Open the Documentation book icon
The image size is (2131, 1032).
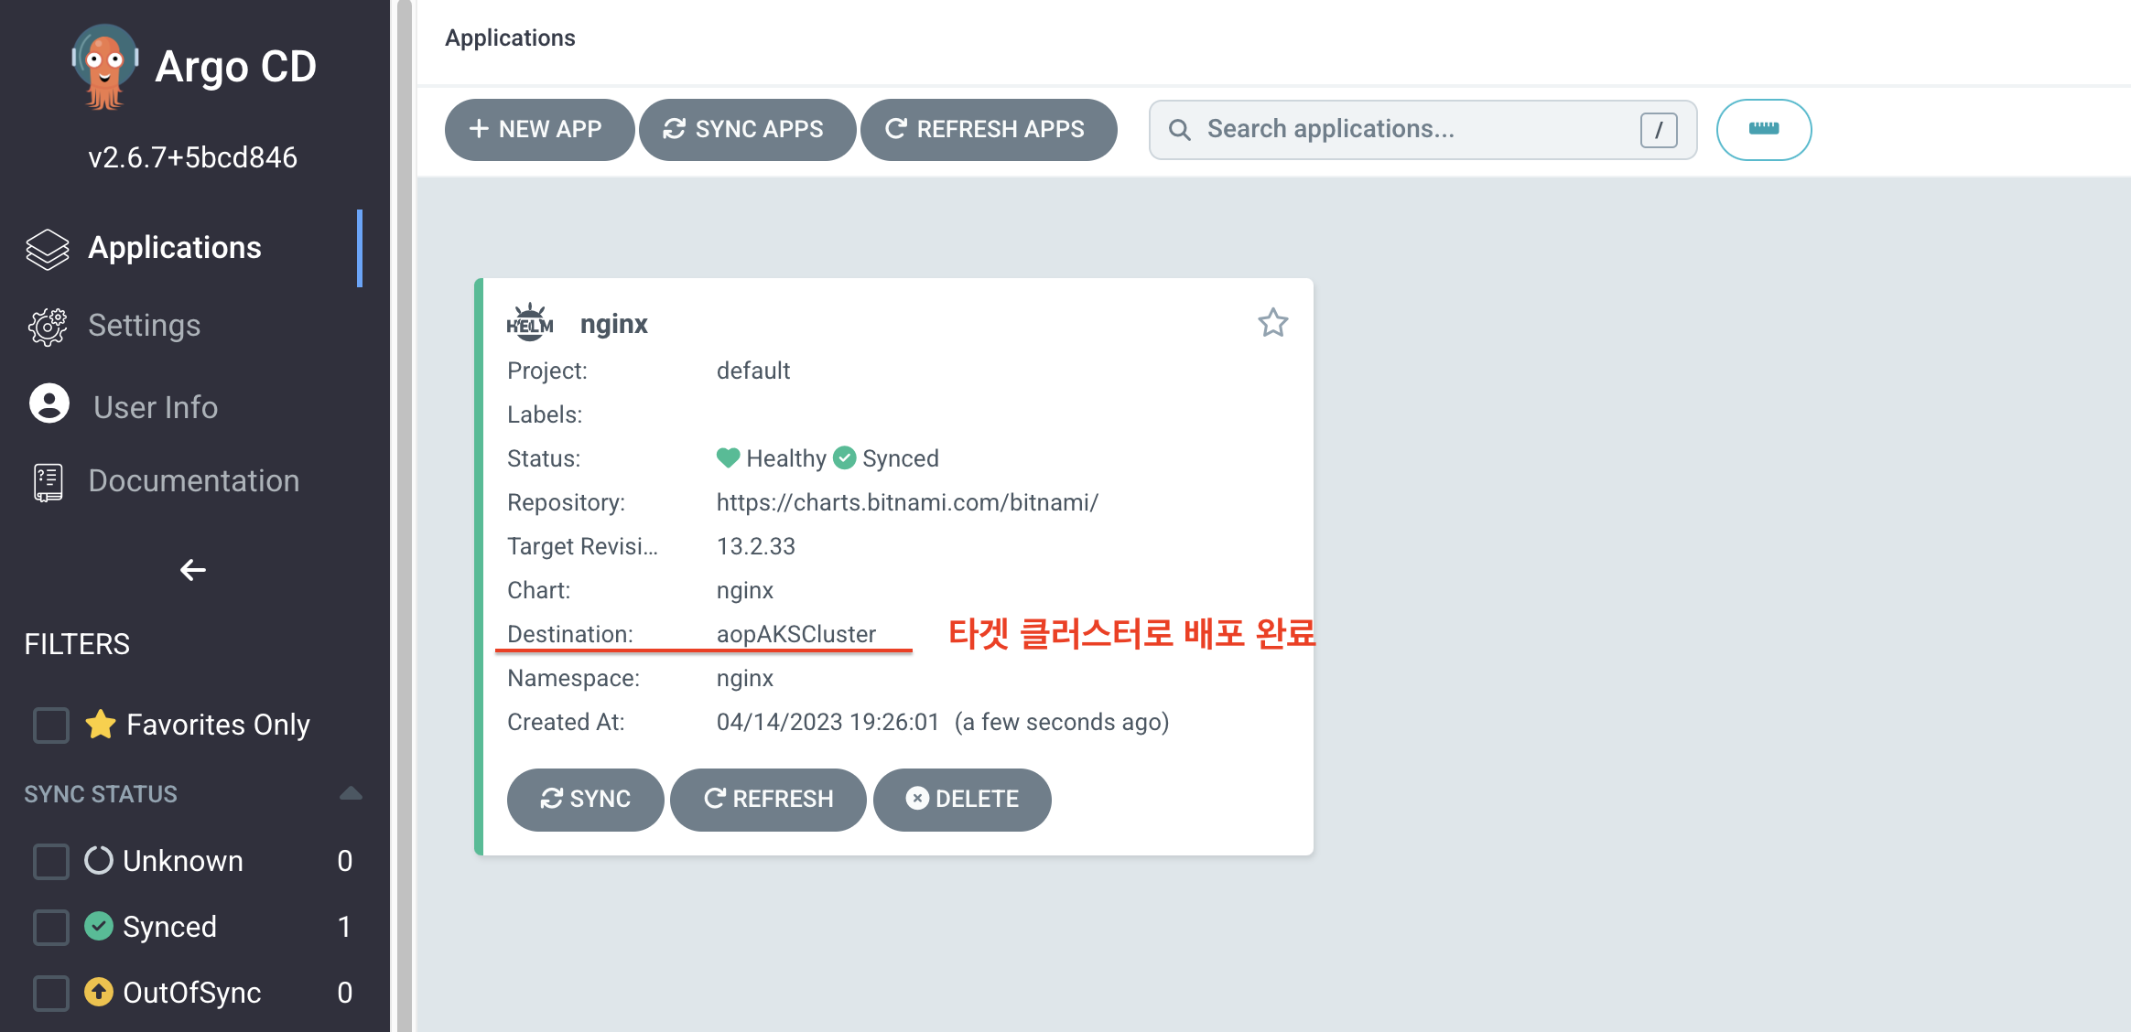(x=49, y=482)
